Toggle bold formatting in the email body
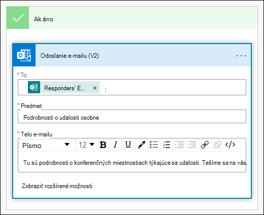The width and height of the screenshot is (264, 215). [103, 145]
